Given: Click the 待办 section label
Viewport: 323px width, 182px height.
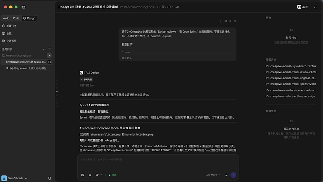Looking at the screenshot, I should [x=268, y=18].
